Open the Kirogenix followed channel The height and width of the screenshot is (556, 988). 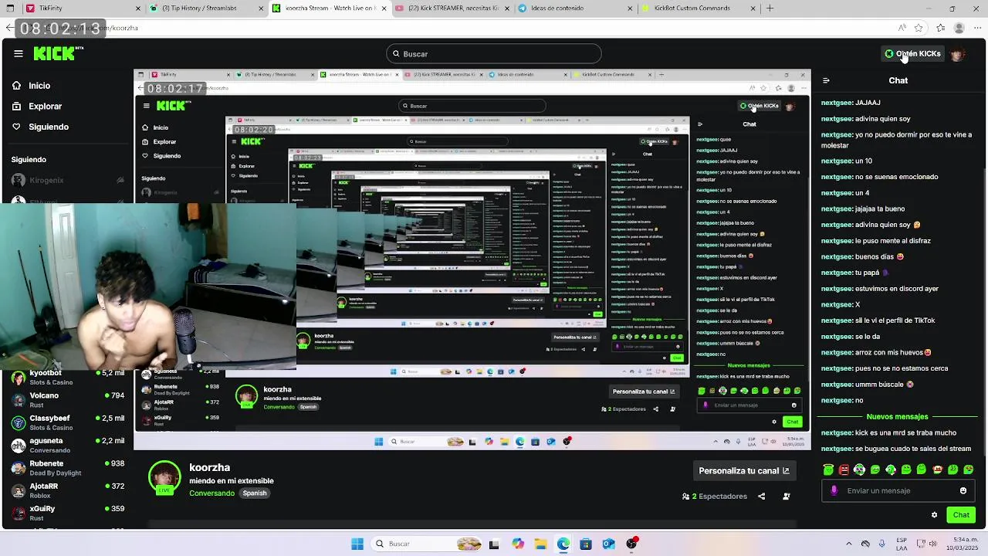(68, 180)
